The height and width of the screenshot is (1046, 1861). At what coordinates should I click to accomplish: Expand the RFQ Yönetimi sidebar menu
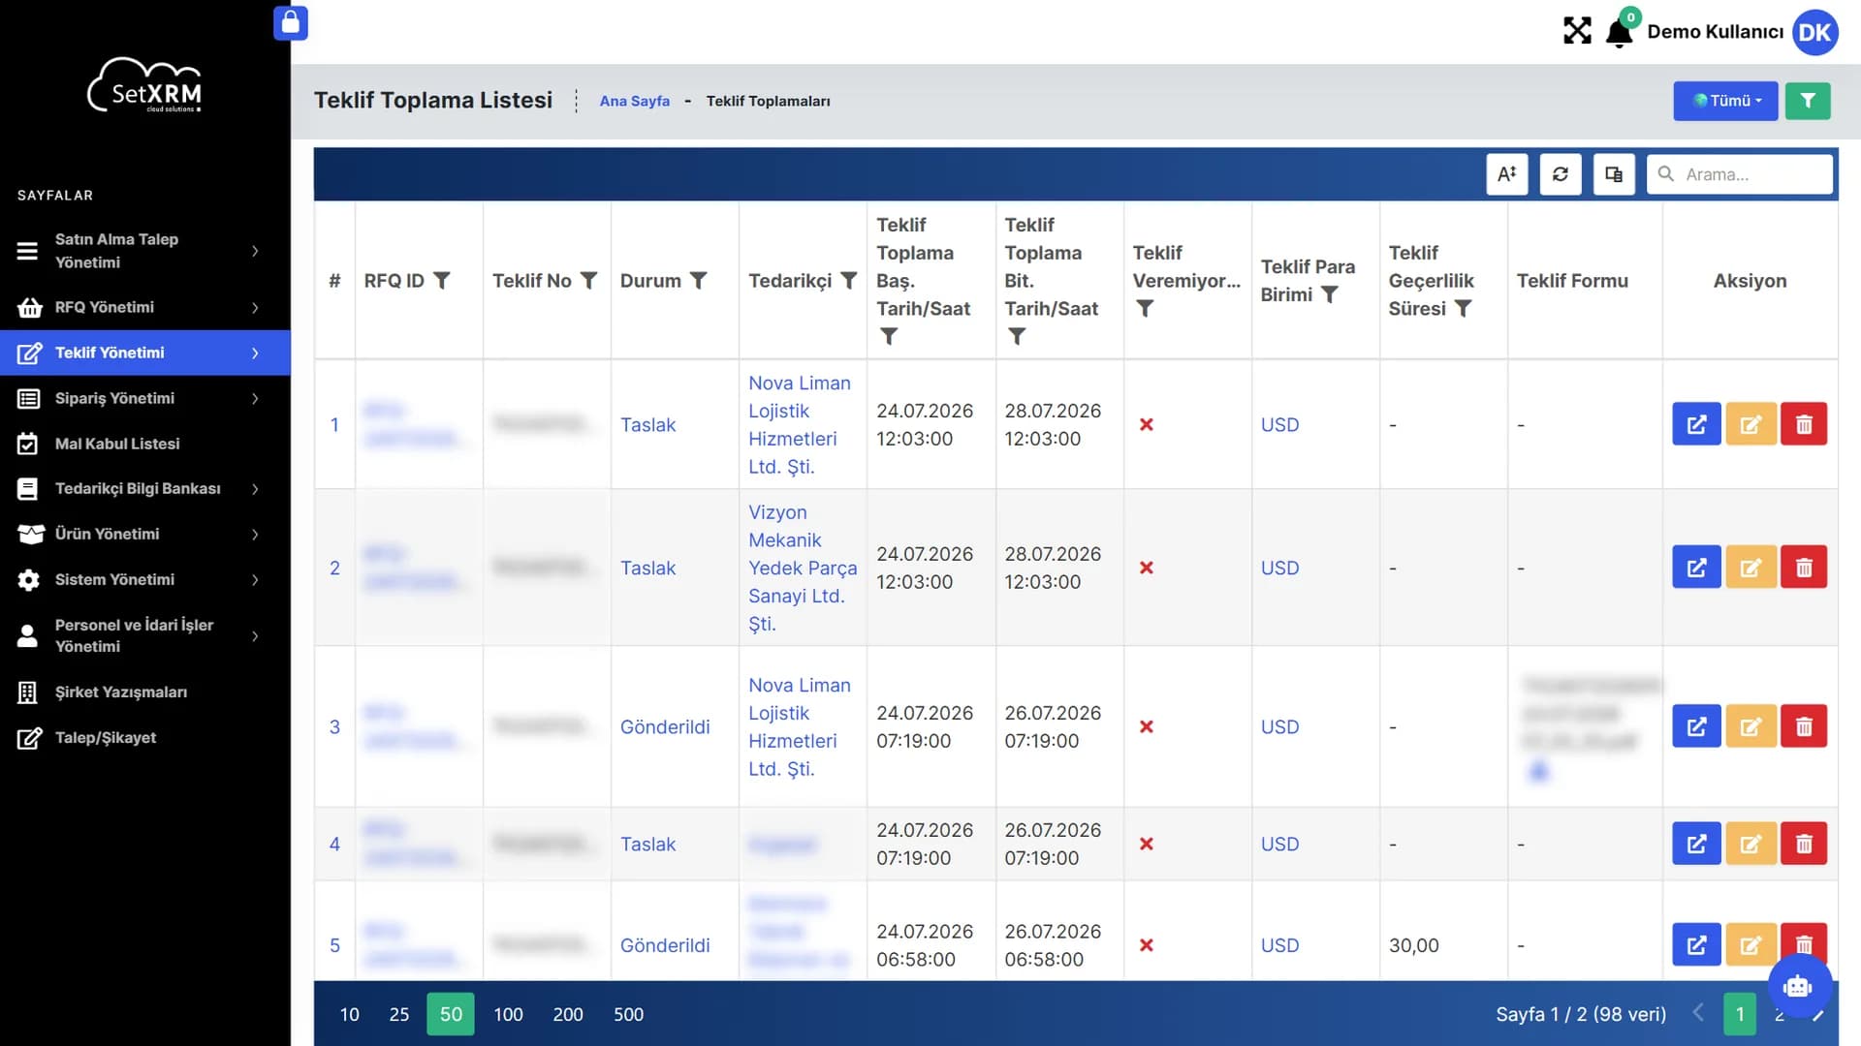(x=145, y=307)
